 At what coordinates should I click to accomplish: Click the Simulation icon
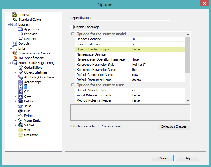[20, 135]
